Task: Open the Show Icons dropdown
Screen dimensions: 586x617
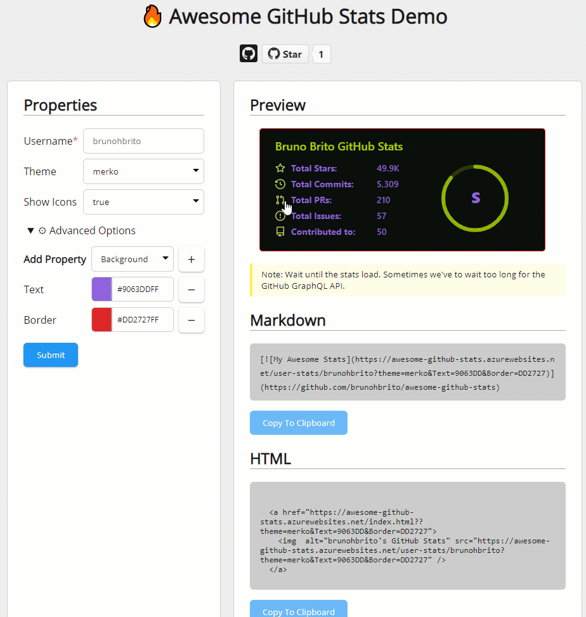Action: point(143,202)
